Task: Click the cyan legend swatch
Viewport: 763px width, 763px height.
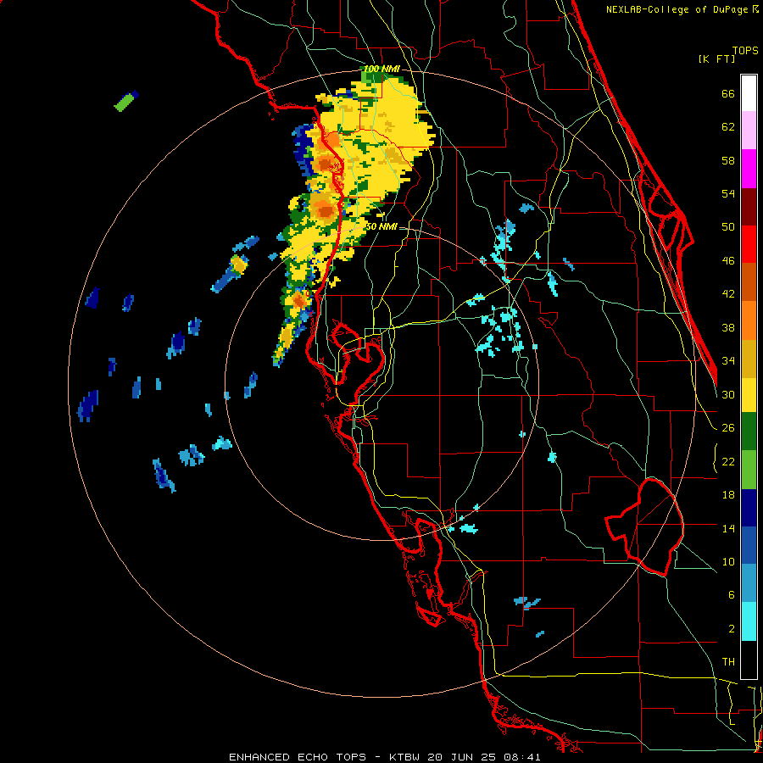Action: (x=749, y=621)
